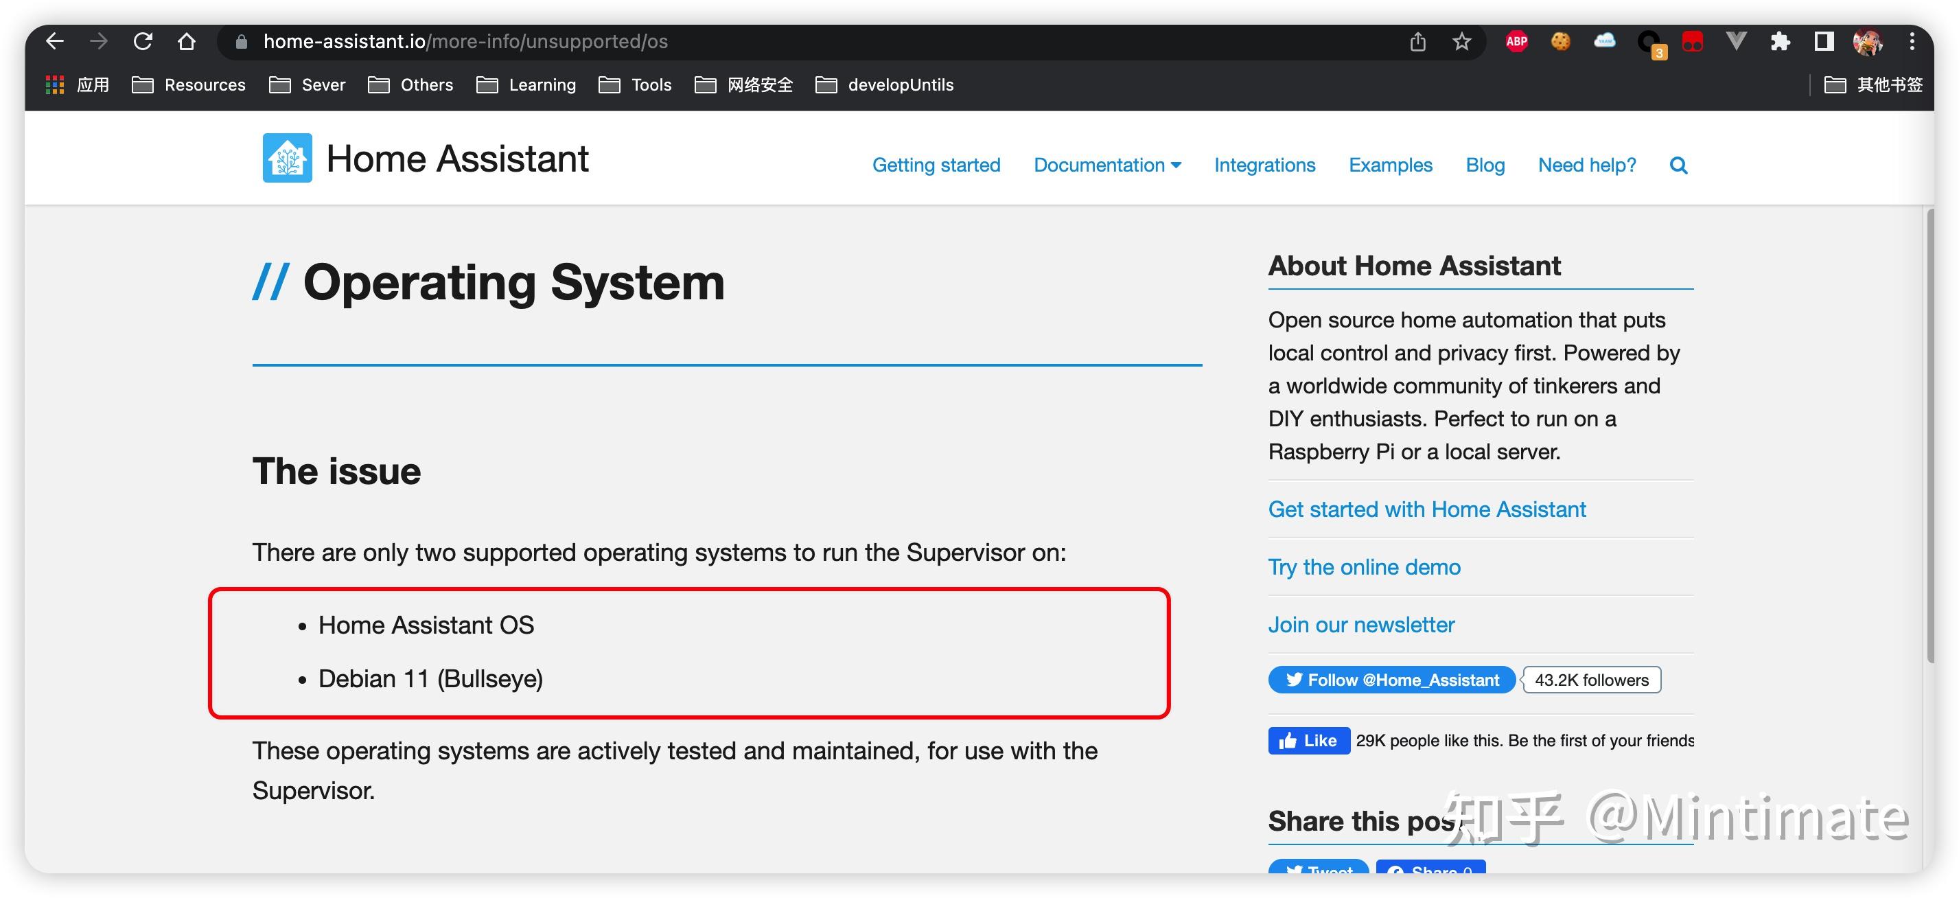Open the Extensions puzzle icon
Viewport: 1959px width, 898px height.
coord(1780,41)
